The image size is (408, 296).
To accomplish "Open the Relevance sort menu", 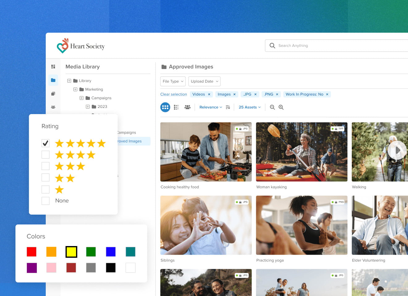I will pyautogui.click(x=210, y=107).
